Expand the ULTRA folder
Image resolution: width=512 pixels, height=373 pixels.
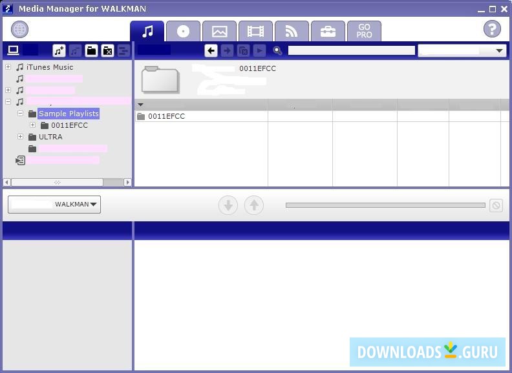[20, 137]
